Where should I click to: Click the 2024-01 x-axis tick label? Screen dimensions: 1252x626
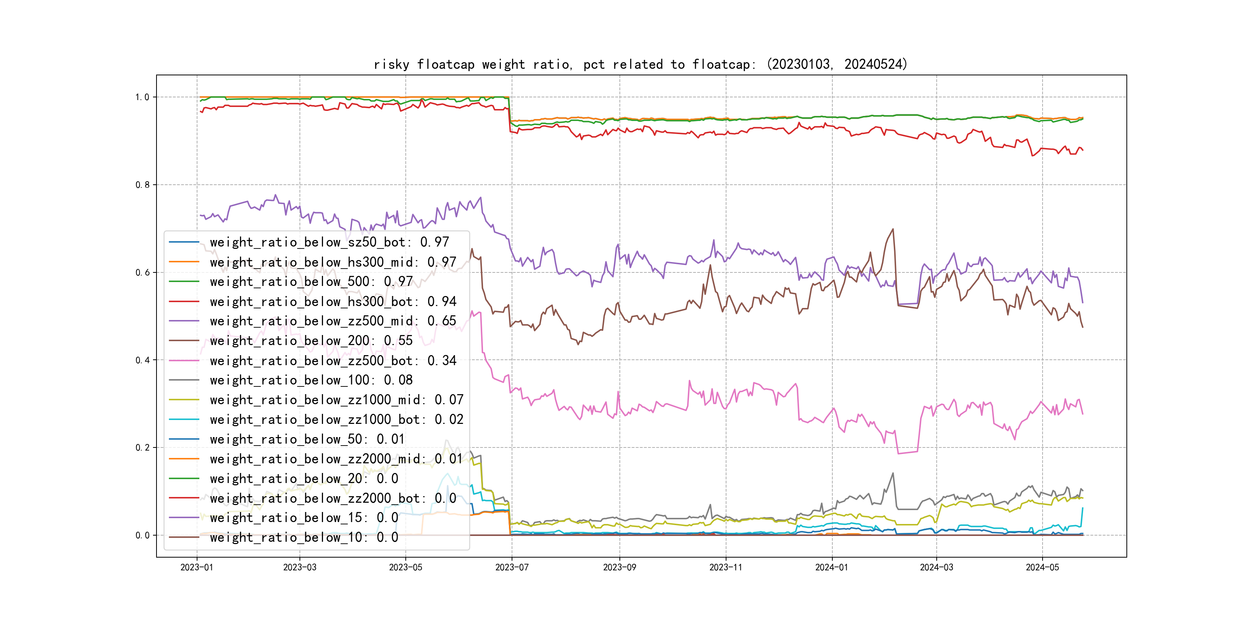click(831, 567)
